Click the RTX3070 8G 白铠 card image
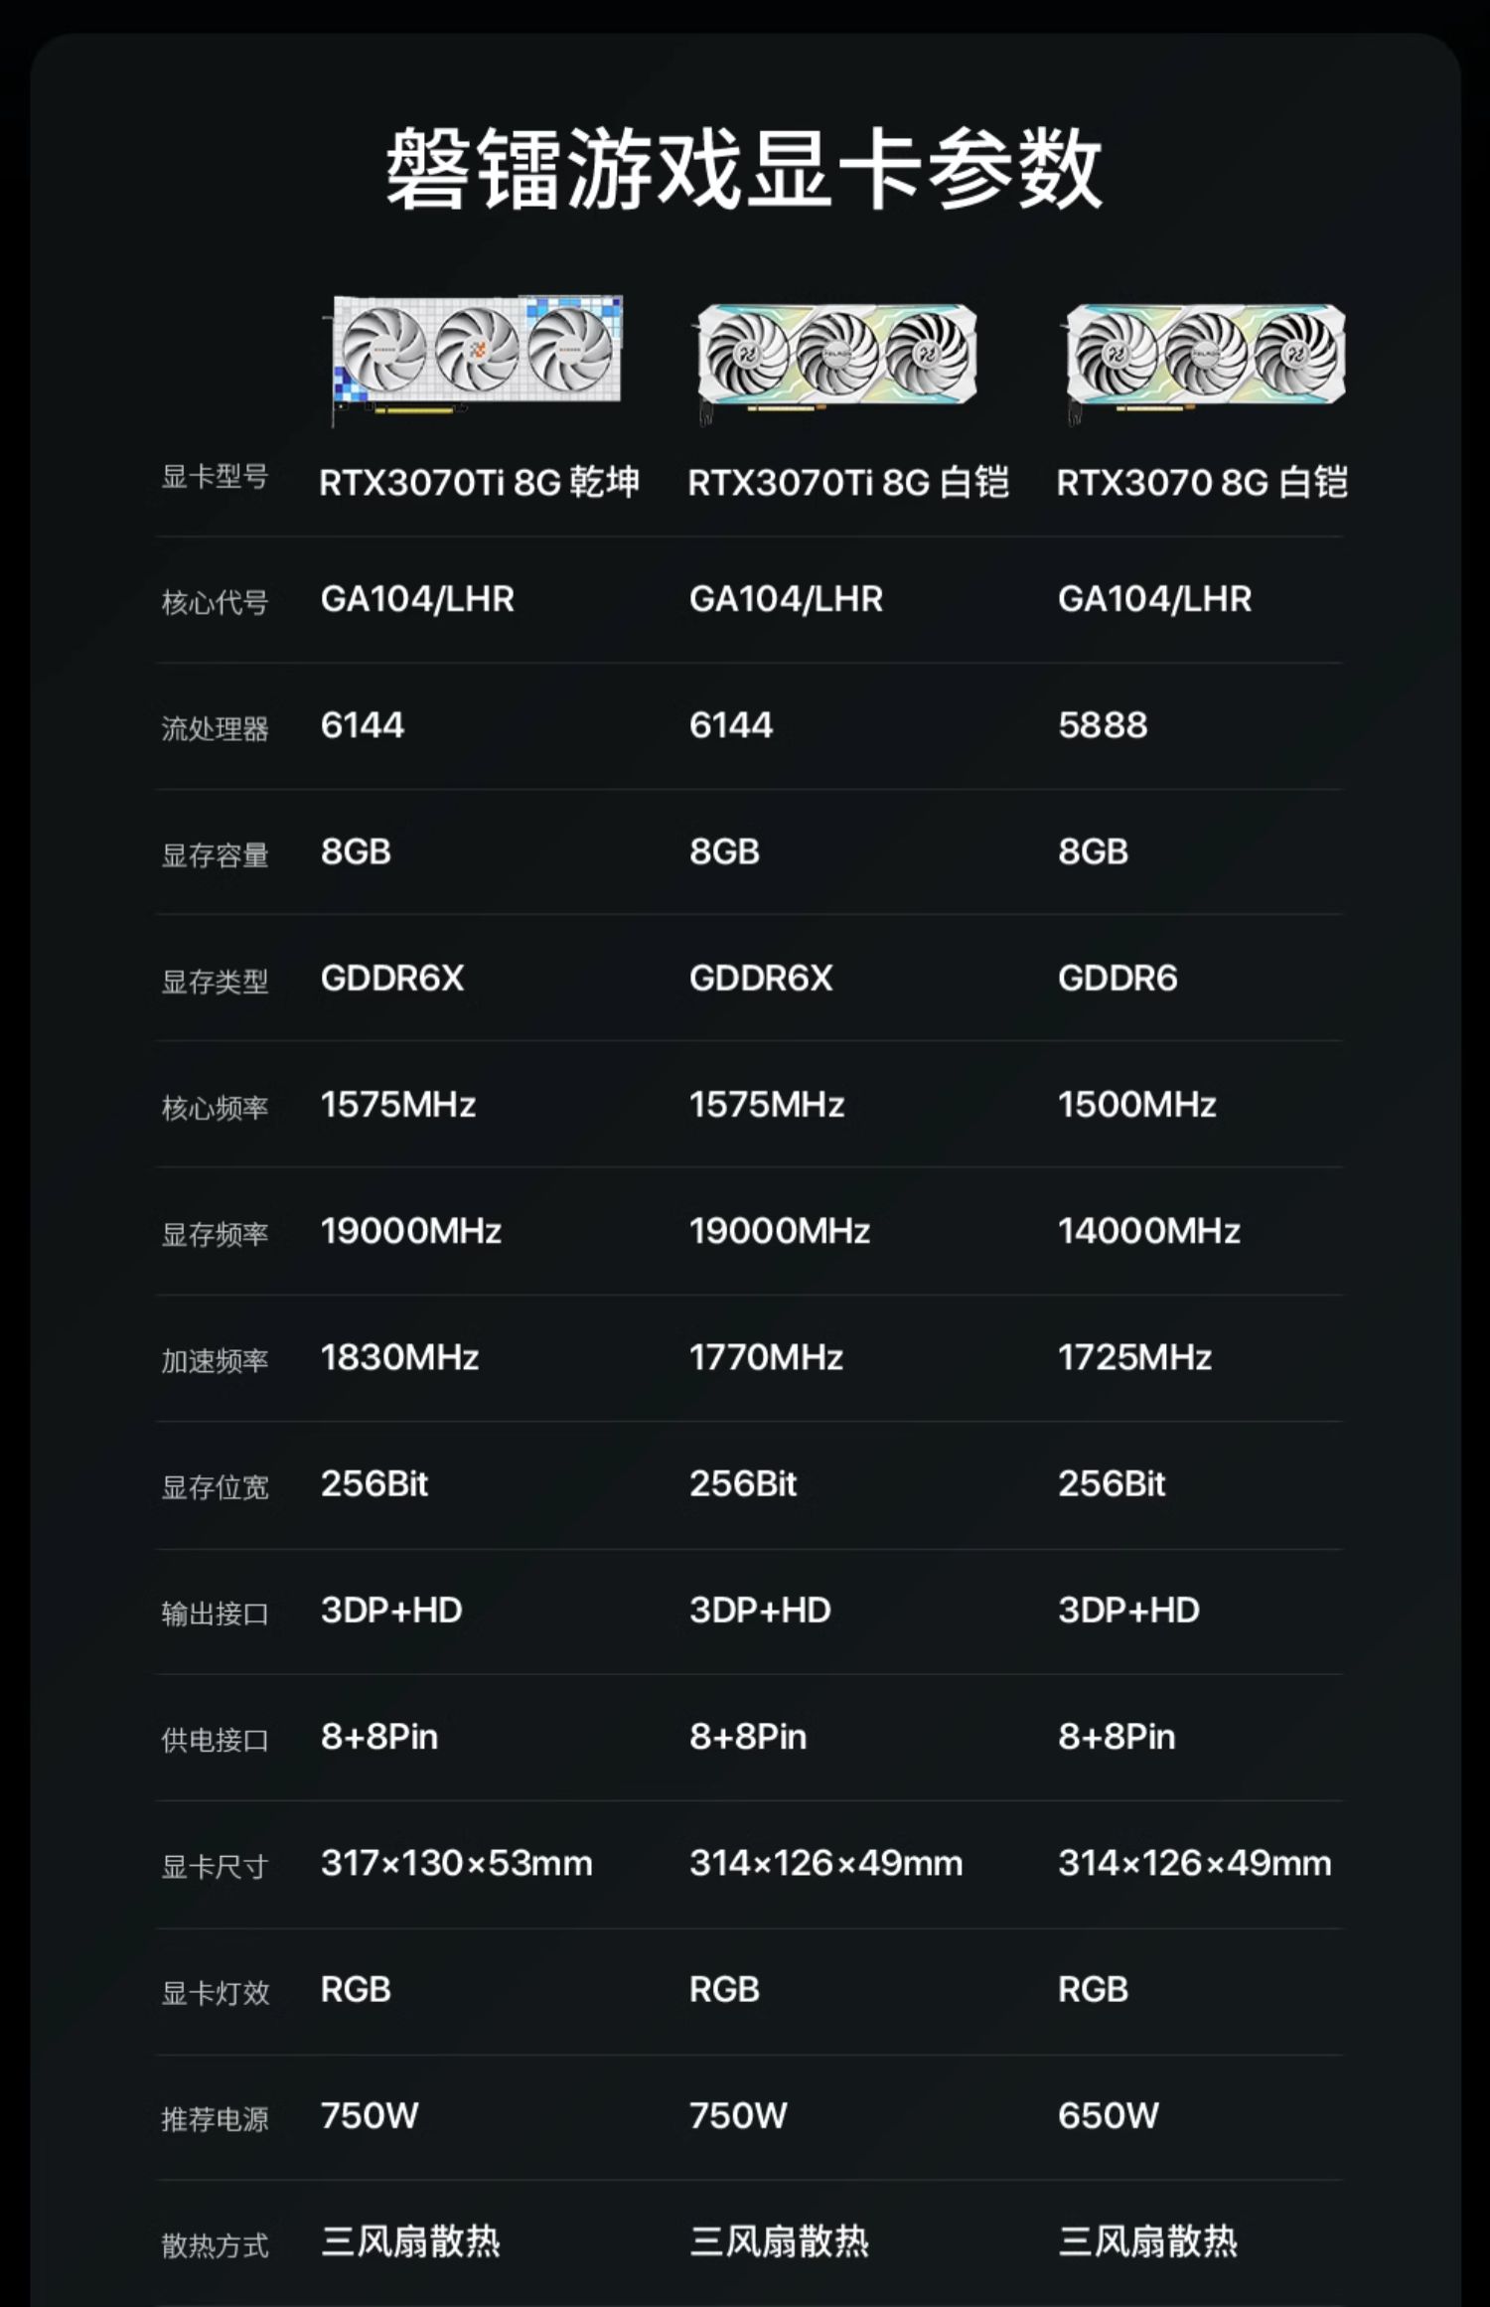 point(1205,360)
